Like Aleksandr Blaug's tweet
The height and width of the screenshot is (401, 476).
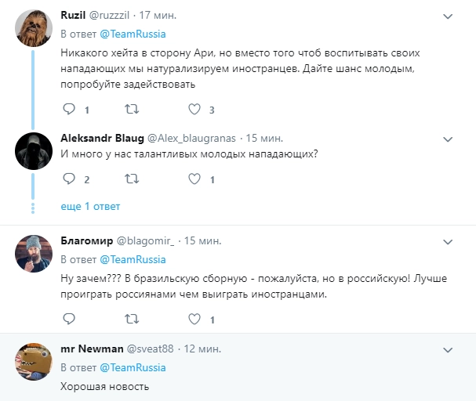194,179
